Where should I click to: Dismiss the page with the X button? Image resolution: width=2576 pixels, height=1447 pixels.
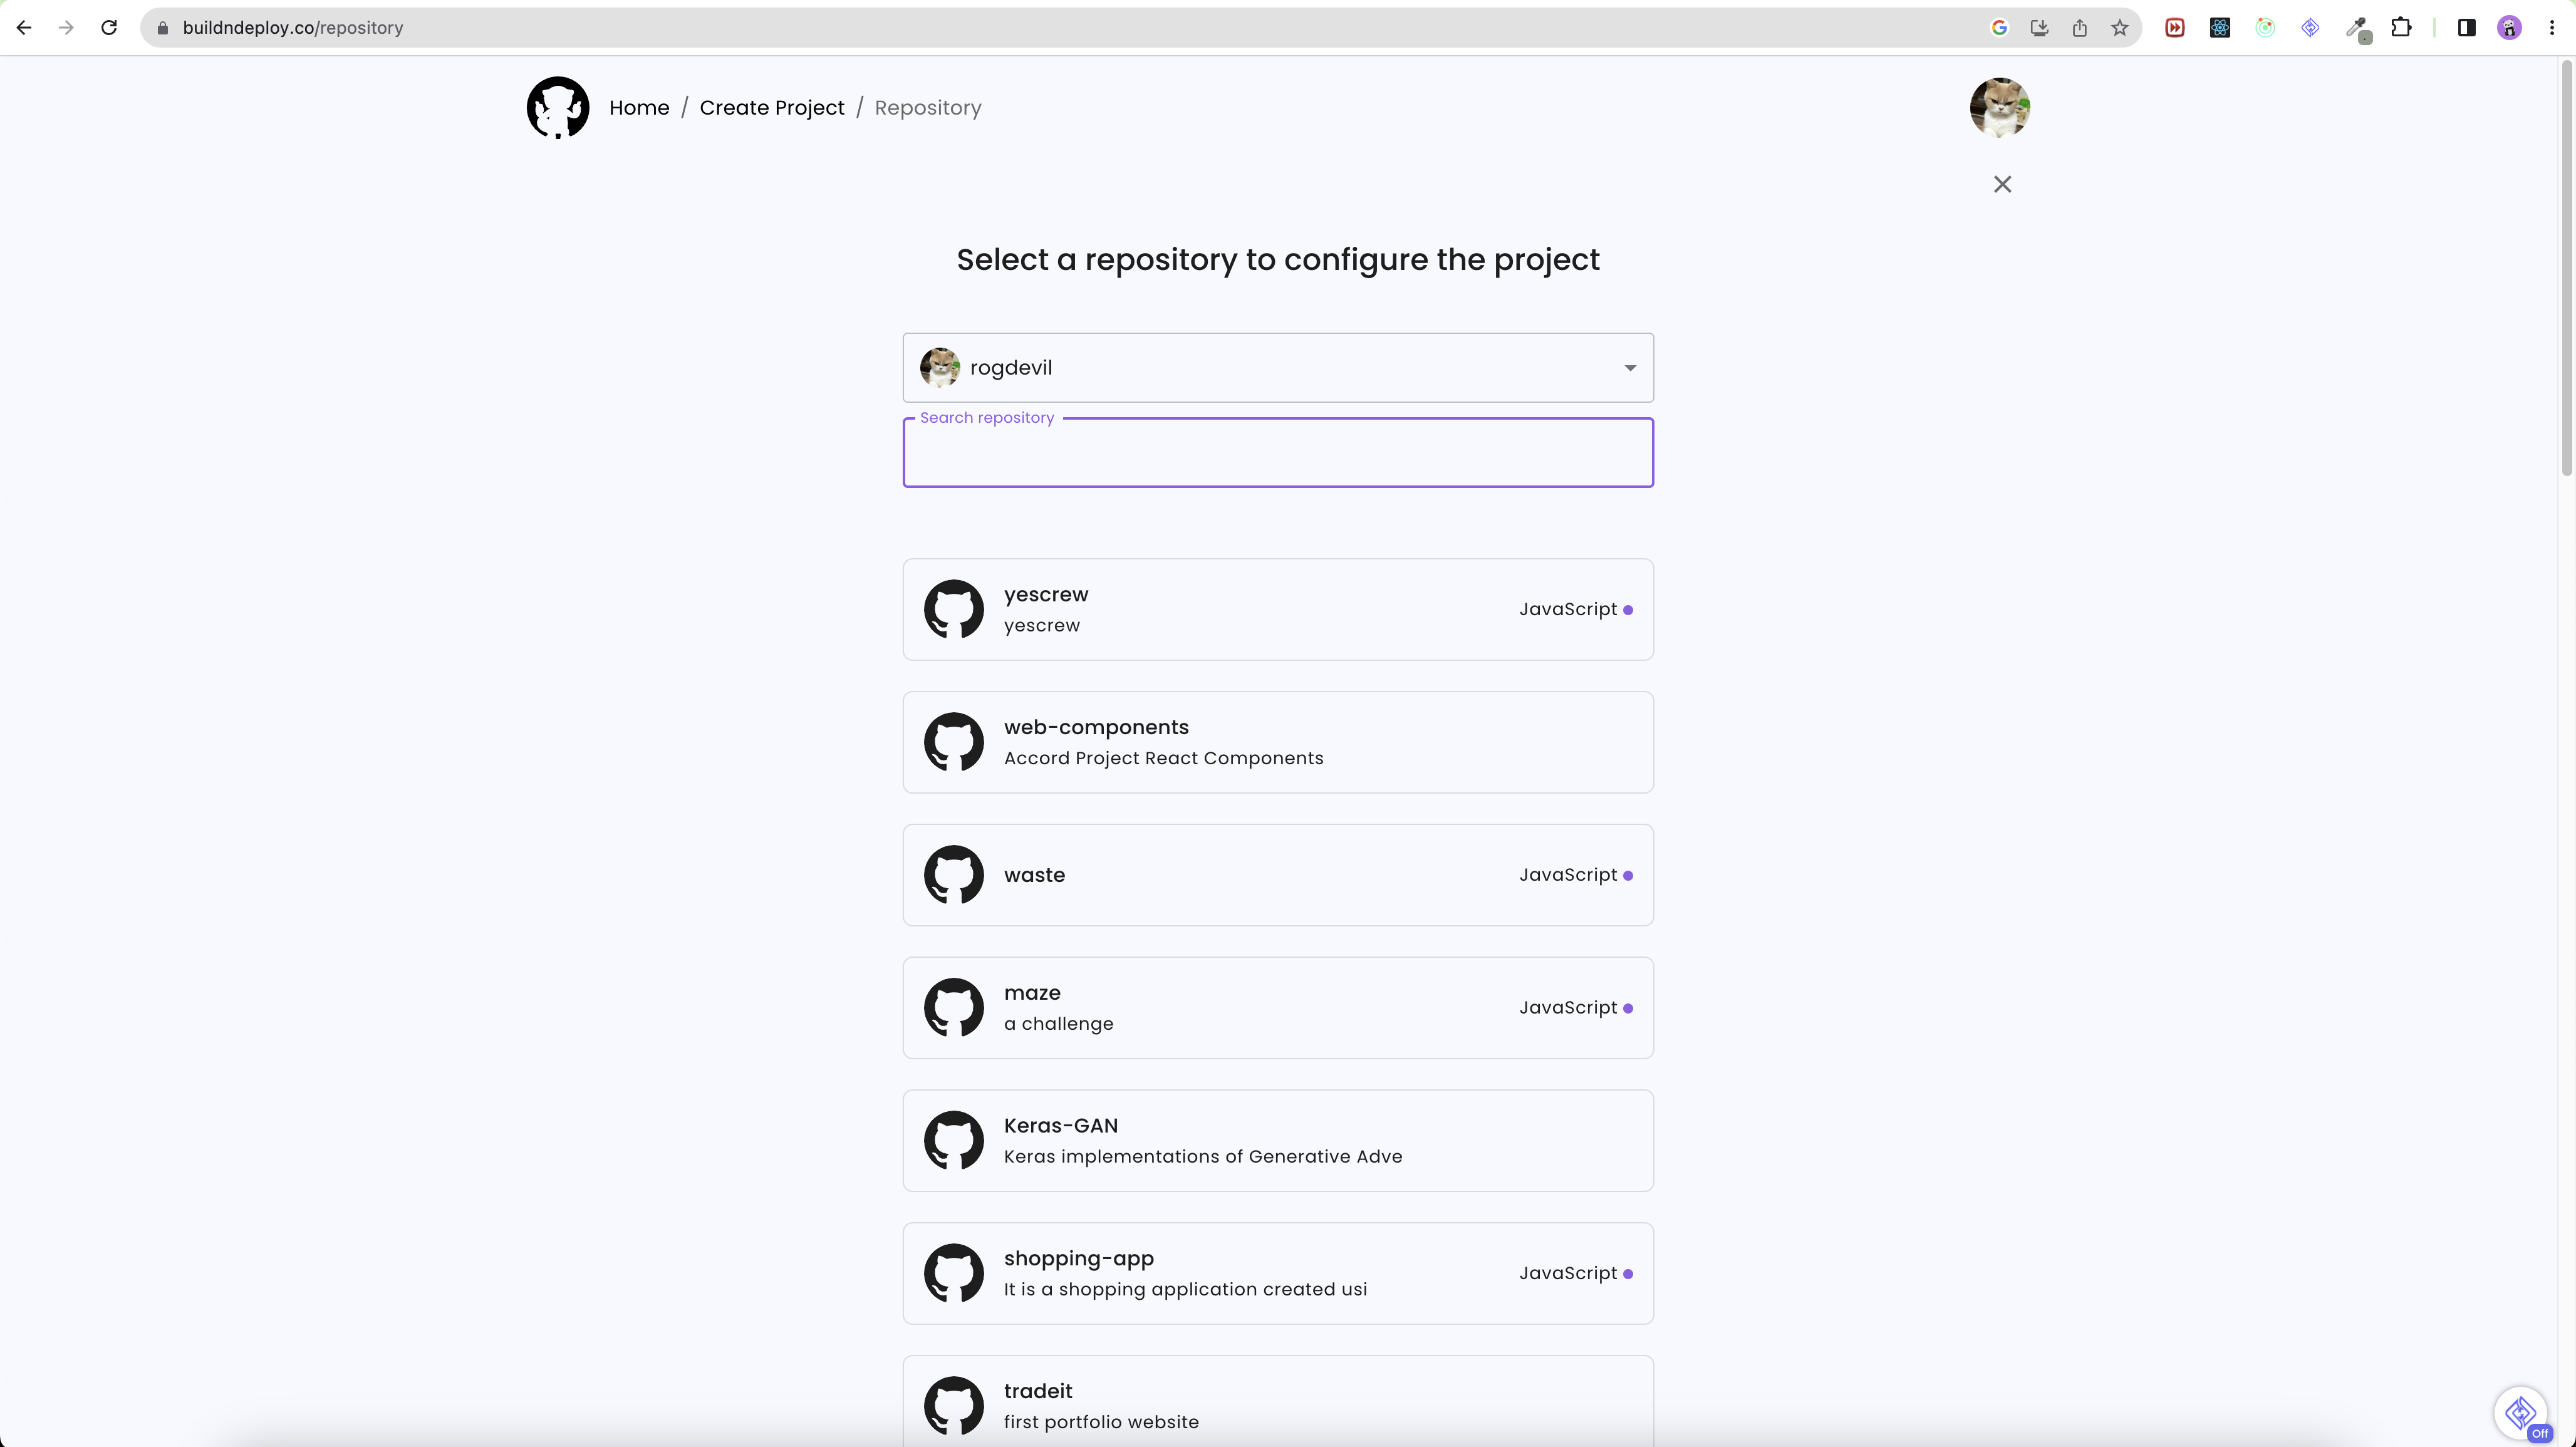pyautogui.click(x=2003, y=184)
